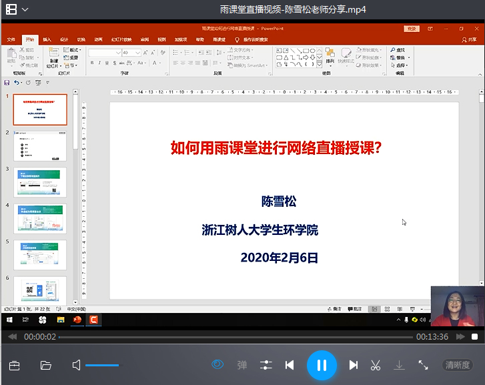Click the Windows Start button
Image resolution: width=485 pixels, height=385 pixels.
9,320
